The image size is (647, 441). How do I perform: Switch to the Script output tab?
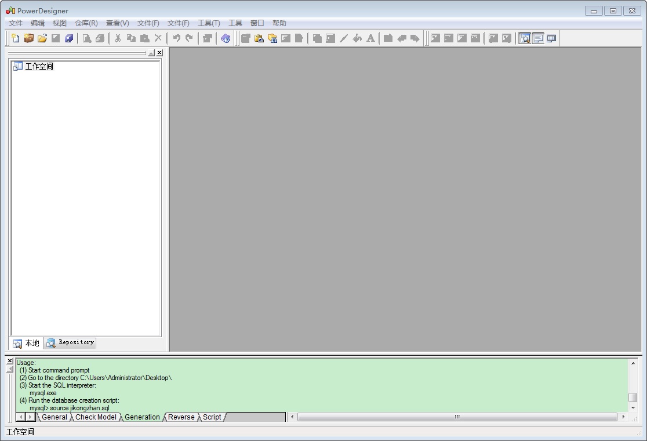pyautogui.click(x=212, y=417)
